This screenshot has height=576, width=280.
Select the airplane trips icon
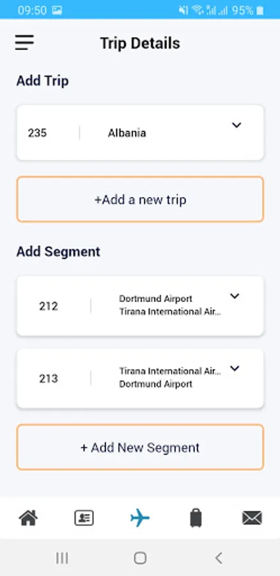[x=140, y=518]
